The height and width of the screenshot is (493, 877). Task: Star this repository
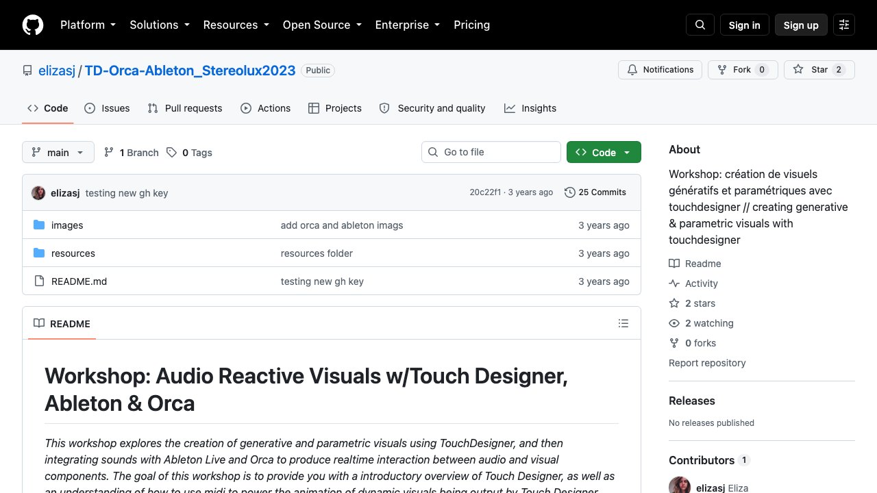pyautogui.click(x=819, y=70)
